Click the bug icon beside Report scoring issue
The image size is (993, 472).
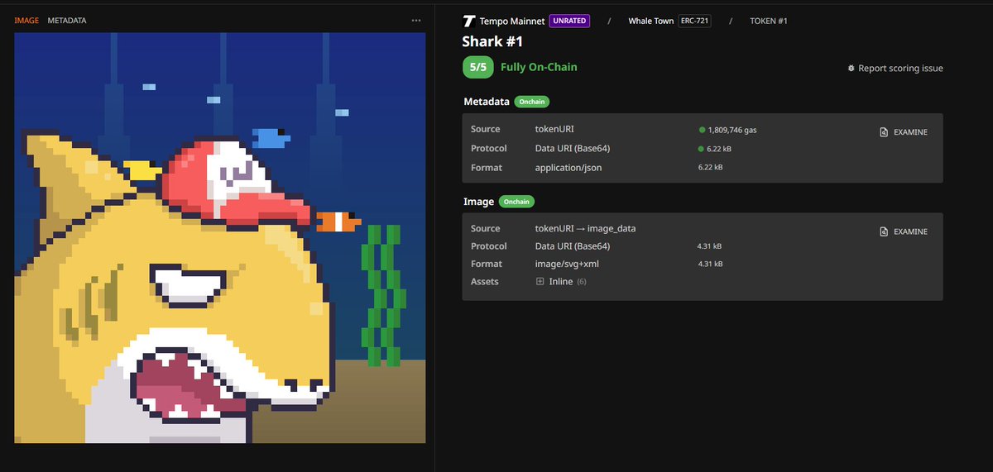click(x=851, y=68)
